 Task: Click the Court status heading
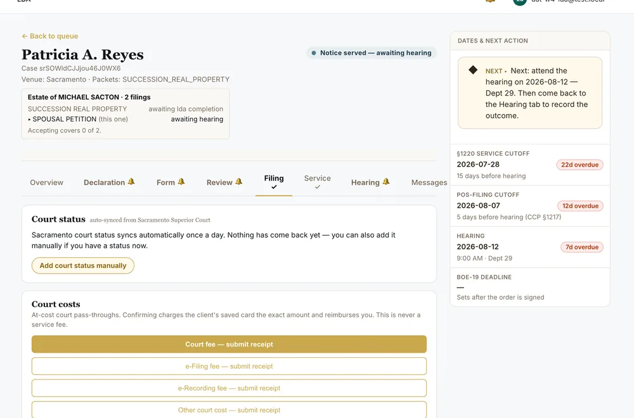point(58,219)
